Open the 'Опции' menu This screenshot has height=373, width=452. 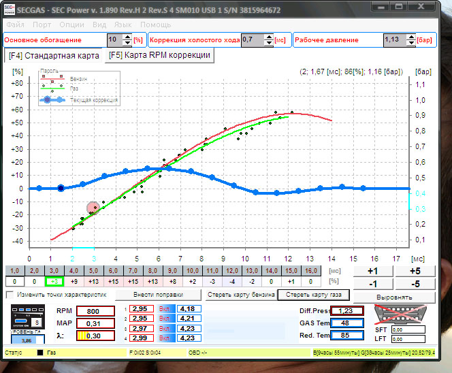point(71,25)
